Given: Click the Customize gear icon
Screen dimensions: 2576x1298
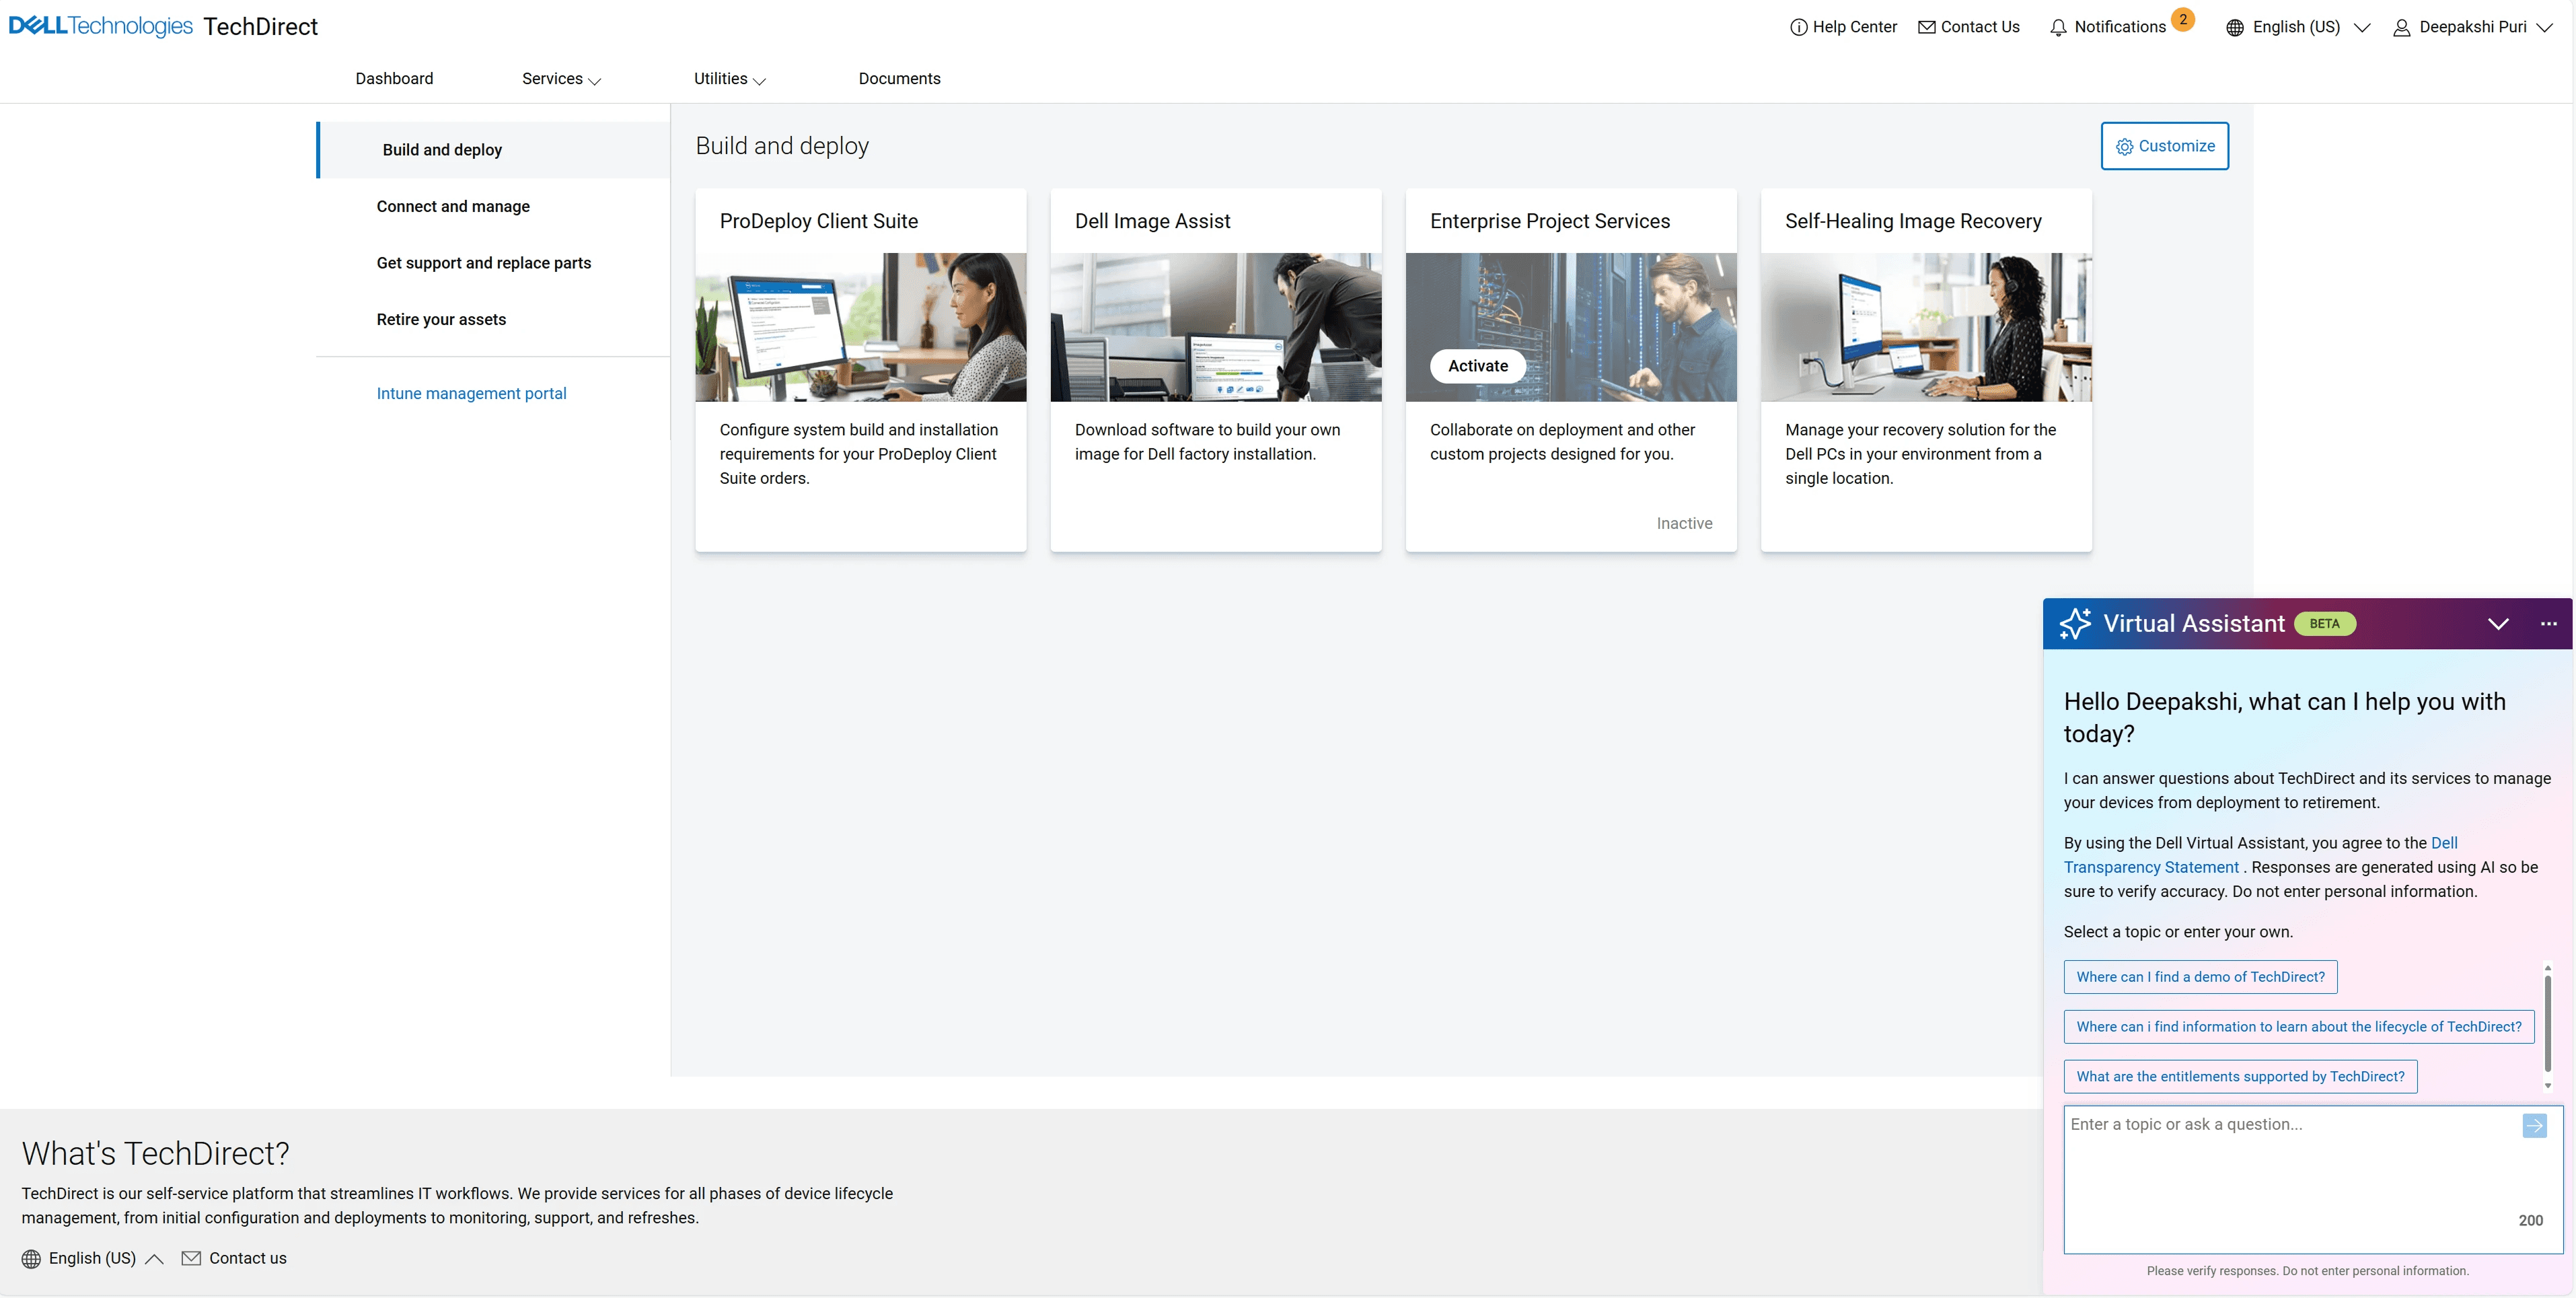Looking at the screenshot, I should 2125,146.
